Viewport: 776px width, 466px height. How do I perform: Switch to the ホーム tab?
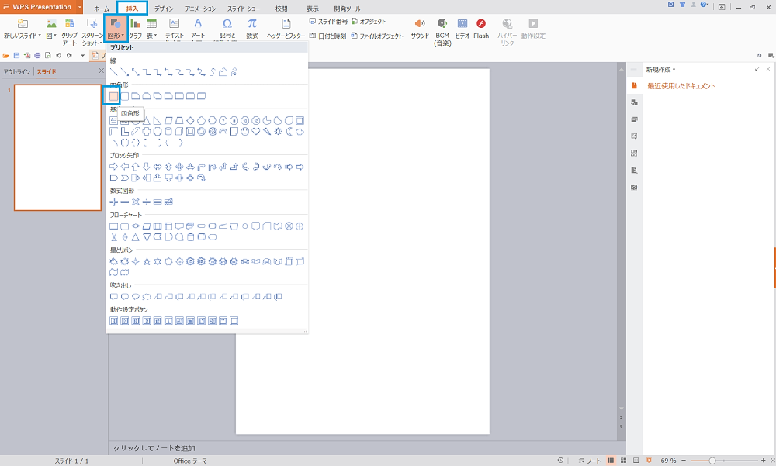pyautogui.click(x=102, y=9)
